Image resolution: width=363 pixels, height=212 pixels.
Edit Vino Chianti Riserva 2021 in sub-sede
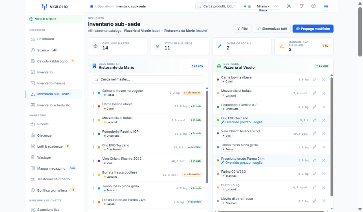[x=314, y=133]
